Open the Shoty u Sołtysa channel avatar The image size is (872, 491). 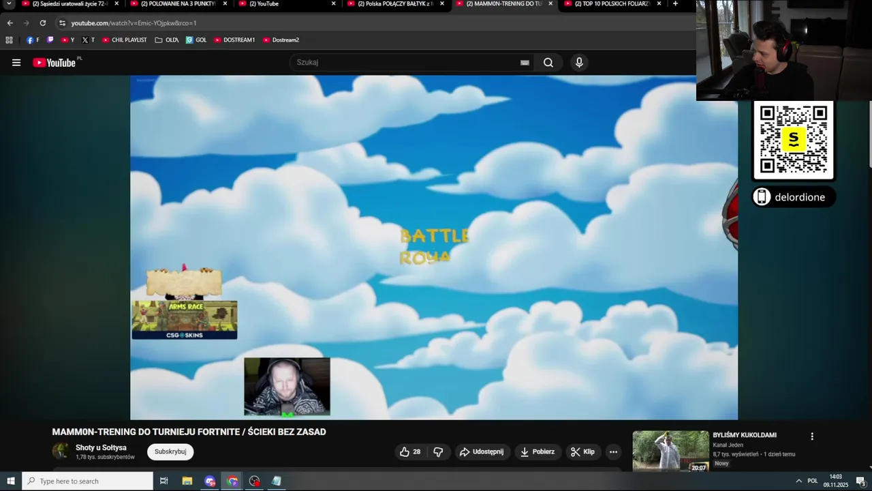coord(61,452)
